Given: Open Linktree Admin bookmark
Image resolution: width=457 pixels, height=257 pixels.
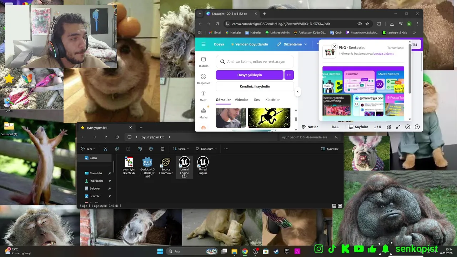Looking at the screenshot, I should (277, 32).
